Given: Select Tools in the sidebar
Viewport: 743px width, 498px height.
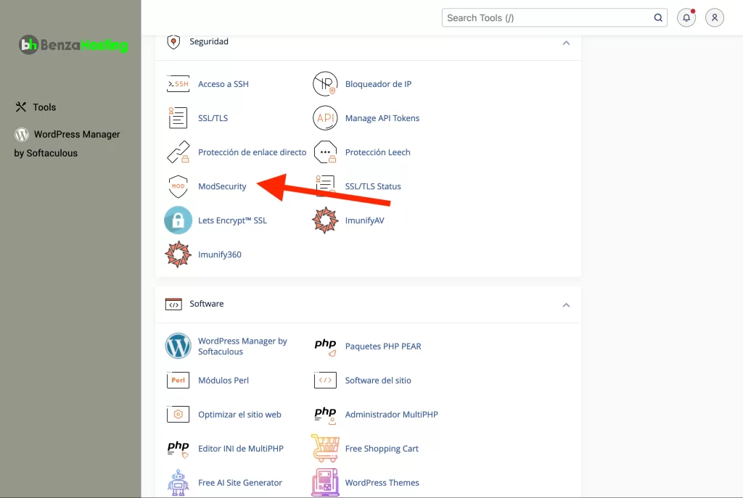Looking at the screenshot, I should [36, 107].
